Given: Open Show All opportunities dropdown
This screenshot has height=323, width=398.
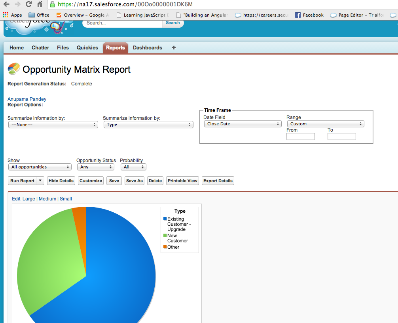Looking at the screenshot, I should pos(40,167).
